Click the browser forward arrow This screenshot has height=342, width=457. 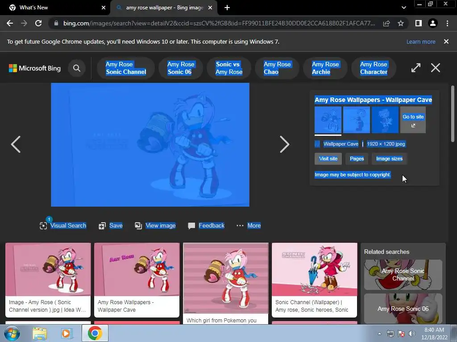(24, 23)
